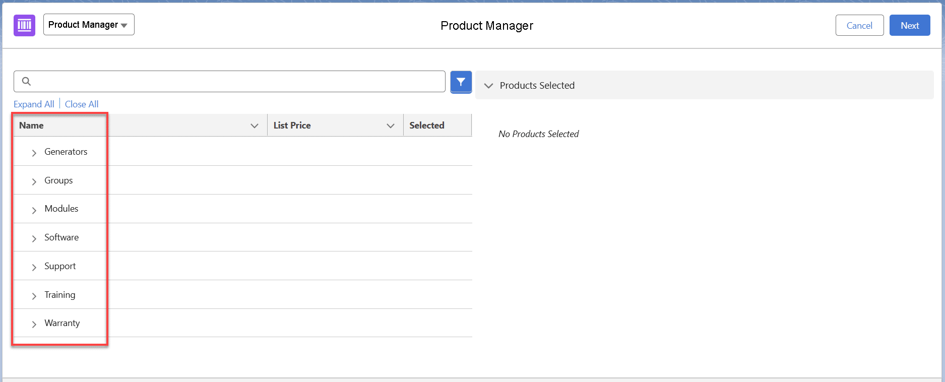945x382 pixels.
Task: Expand the Generators category
Action: tap(34, 153)
